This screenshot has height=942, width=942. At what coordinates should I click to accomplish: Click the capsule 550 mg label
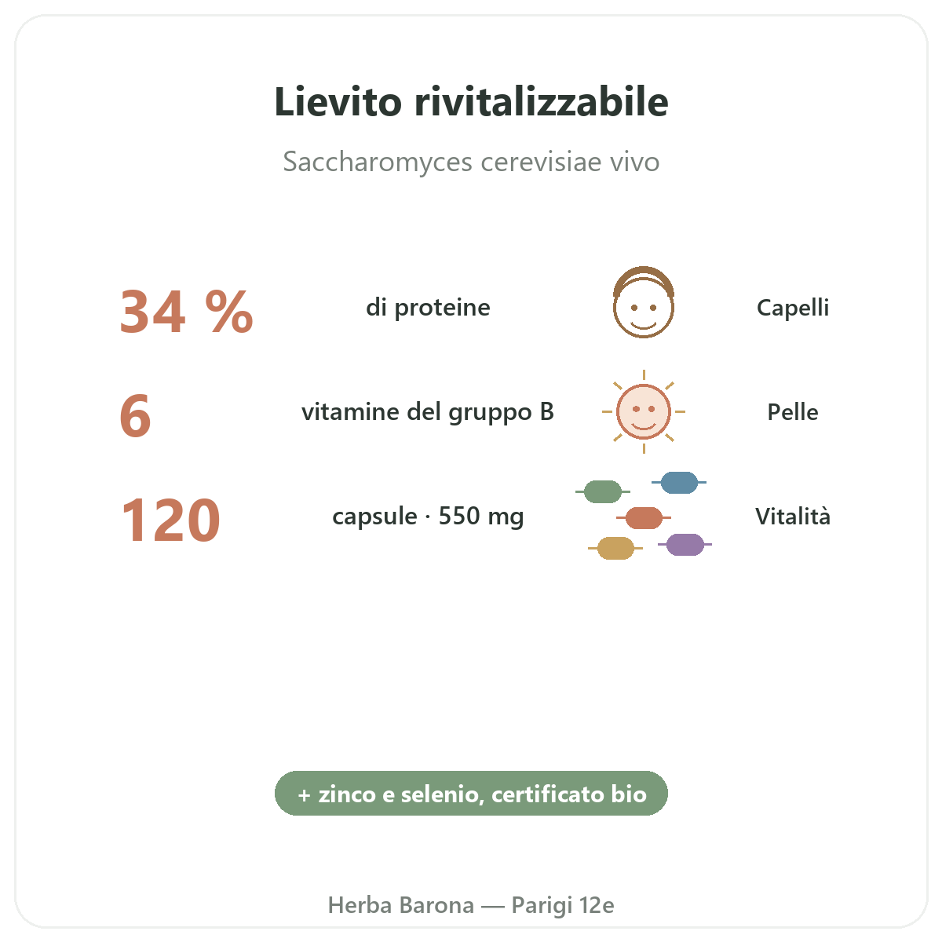coord(428,516)
